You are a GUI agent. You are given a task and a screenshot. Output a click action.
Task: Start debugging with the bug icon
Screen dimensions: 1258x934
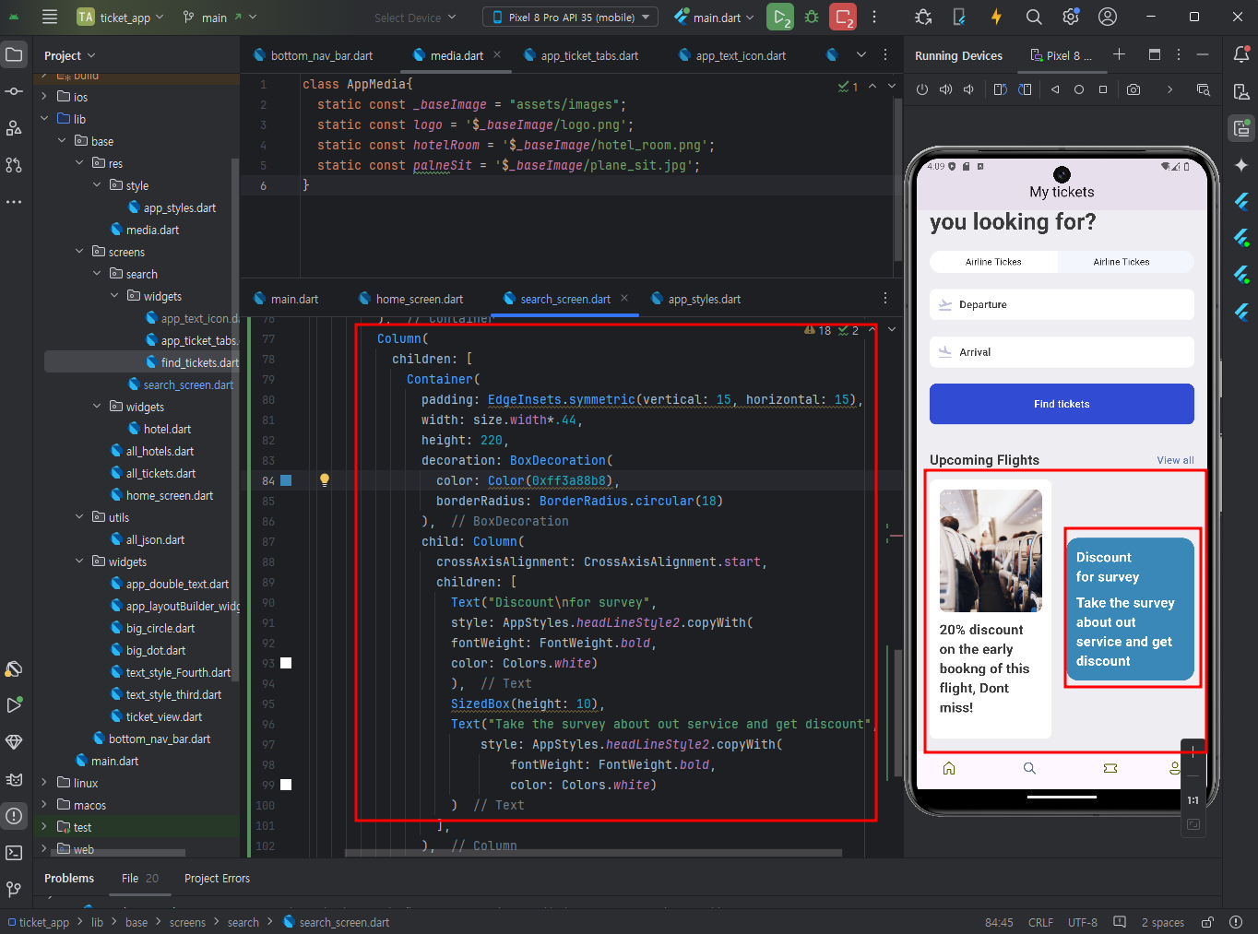coord(812,17)
